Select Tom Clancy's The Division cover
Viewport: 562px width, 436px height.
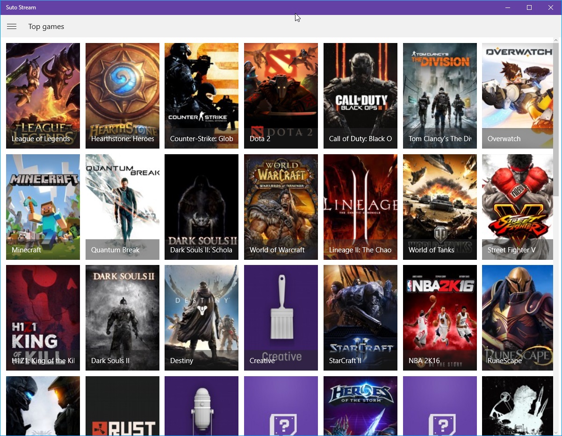[440, 95]
